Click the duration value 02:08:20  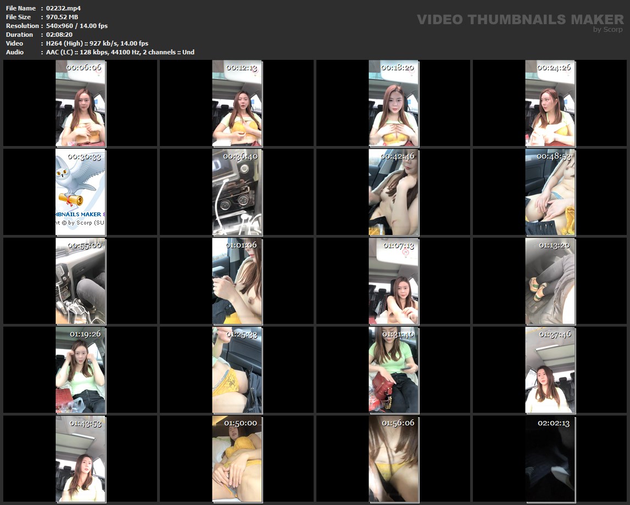[x=59, y=35]
